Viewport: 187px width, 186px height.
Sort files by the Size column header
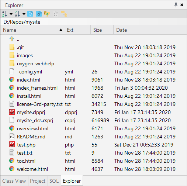[102, 30]
